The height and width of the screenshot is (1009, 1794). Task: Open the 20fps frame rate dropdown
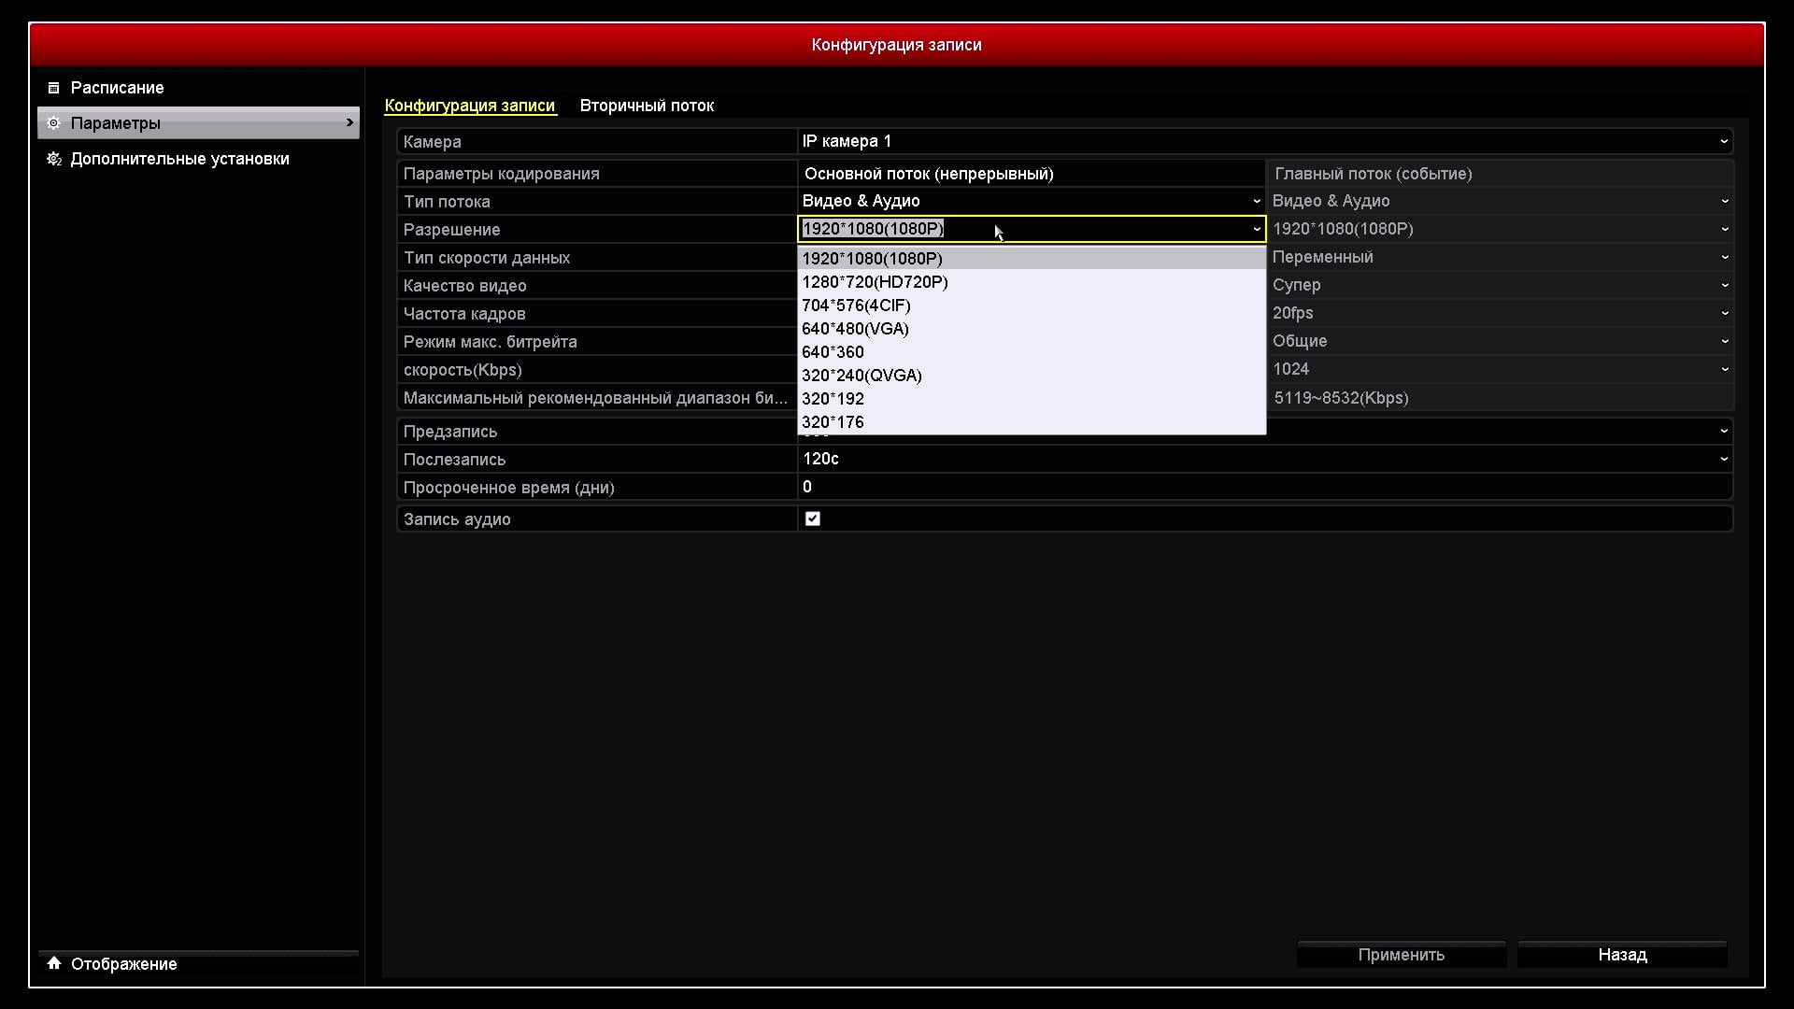(x=1501, y=313)
